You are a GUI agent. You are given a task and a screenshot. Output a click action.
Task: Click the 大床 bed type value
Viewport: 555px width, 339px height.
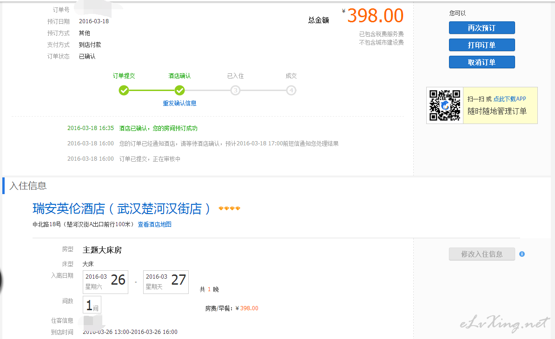tap(88, 264)
